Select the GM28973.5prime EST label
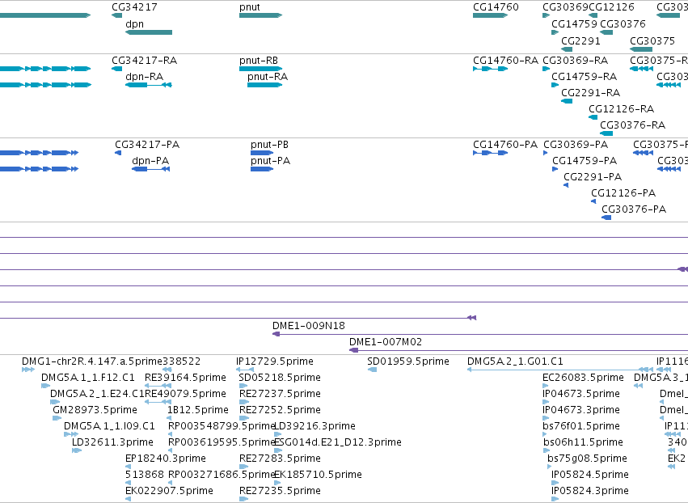 tap(95, 409)
